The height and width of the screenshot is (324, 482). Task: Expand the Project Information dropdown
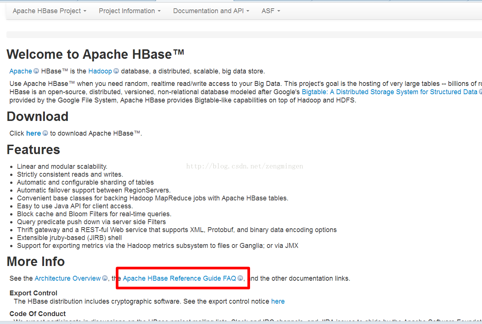click(130, 11)
